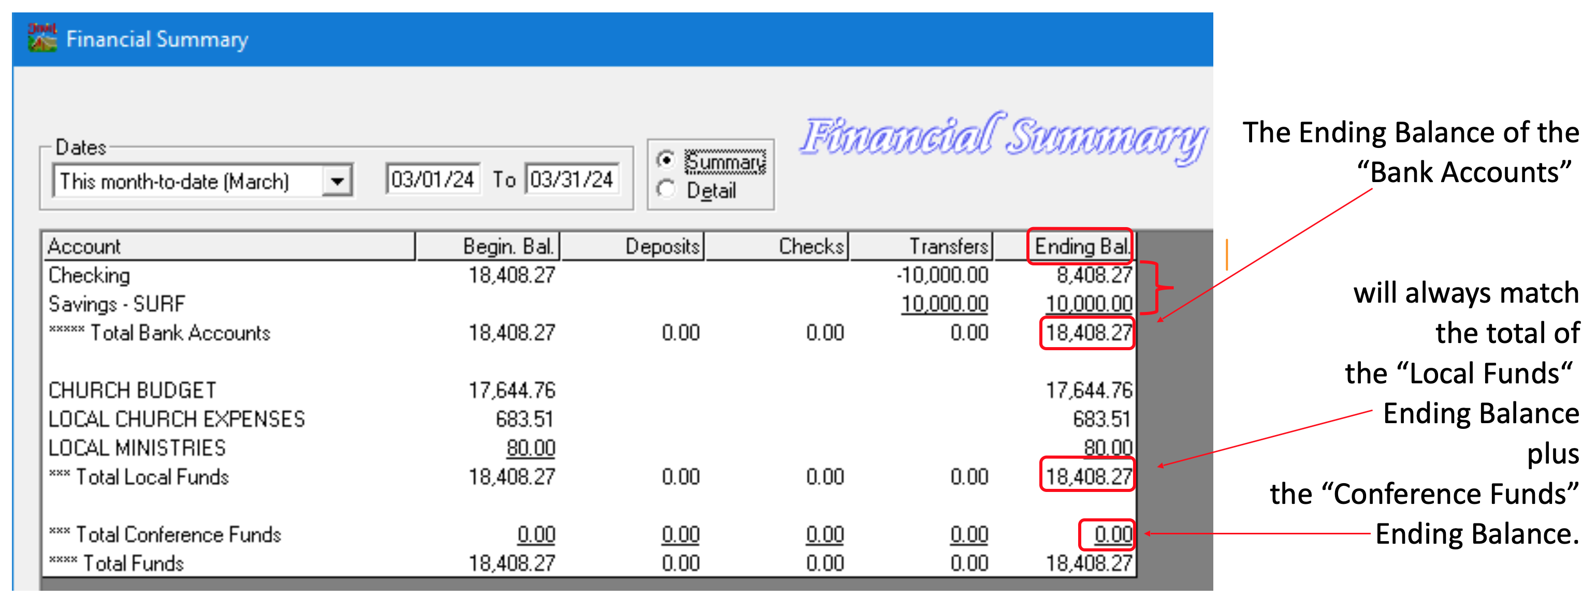Click the Total Conference Funds row
The width and height of the screenshot is (1596, 598).
coord(179,534)
